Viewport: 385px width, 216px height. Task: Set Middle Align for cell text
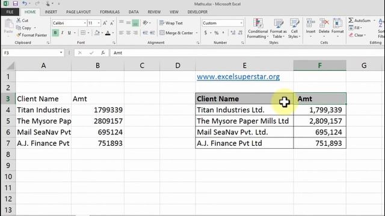pos(128,23)
